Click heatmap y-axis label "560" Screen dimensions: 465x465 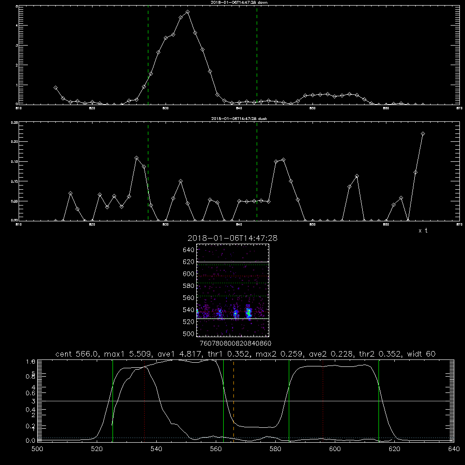pyautogui.click(x=188, y=298)
